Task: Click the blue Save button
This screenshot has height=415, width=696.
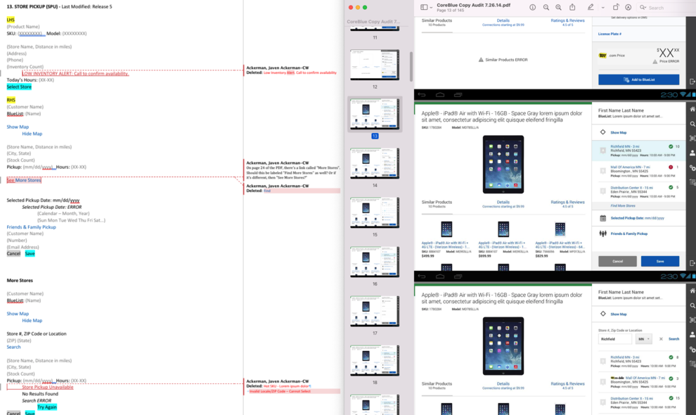Action: (659, 261)
